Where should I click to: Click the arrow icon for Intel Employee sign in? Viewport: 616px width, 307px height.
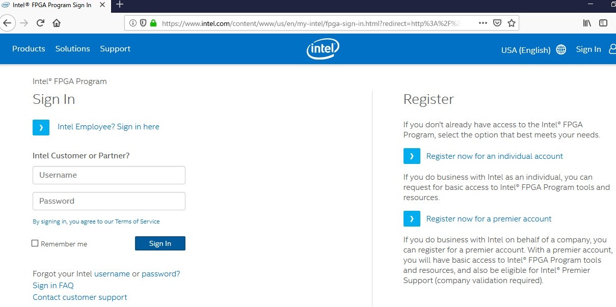coord(41,127)
